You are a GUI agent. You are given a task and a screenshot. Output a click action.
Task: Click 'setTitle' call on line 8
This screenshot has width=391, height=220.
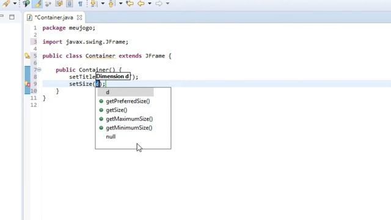click(x=82, y=77)
